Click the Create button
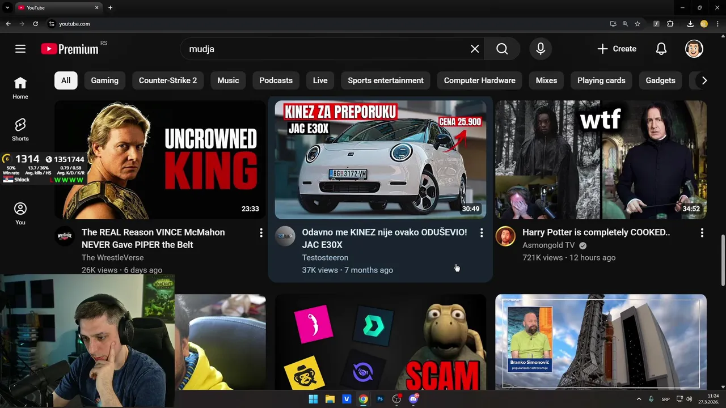This screenshot has width=726, height=408. click(x=617, y=49)
